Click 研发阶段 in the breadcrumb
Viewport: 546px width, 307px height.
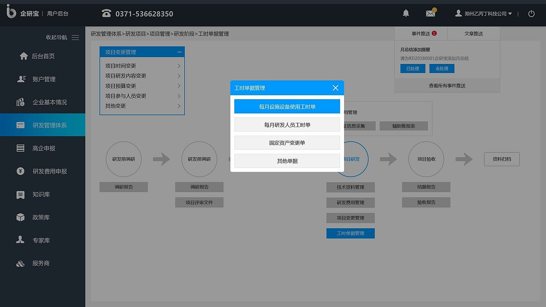[x=184, y=34]
